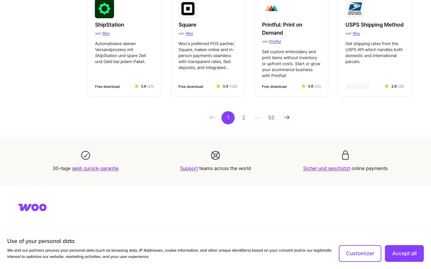431x269 pixels.
Task: Accept all cookies
Action: coord(404,253)
